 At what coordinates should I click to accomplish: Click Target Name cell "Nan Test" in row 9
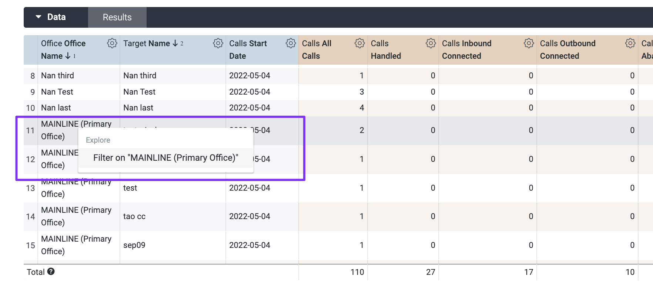(x=139, y=92)
